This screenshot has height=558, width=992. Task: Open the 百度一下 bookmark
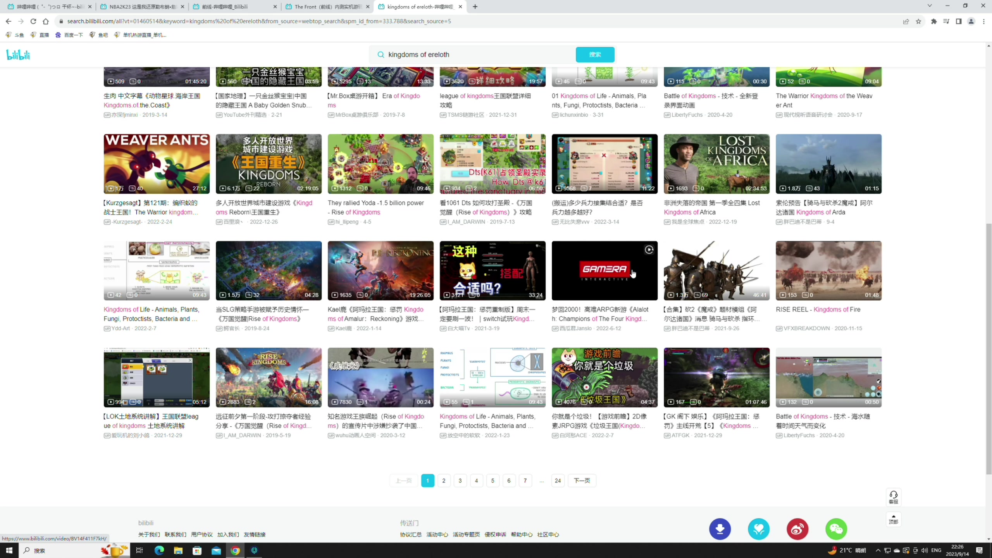click(x=69, y=35)
